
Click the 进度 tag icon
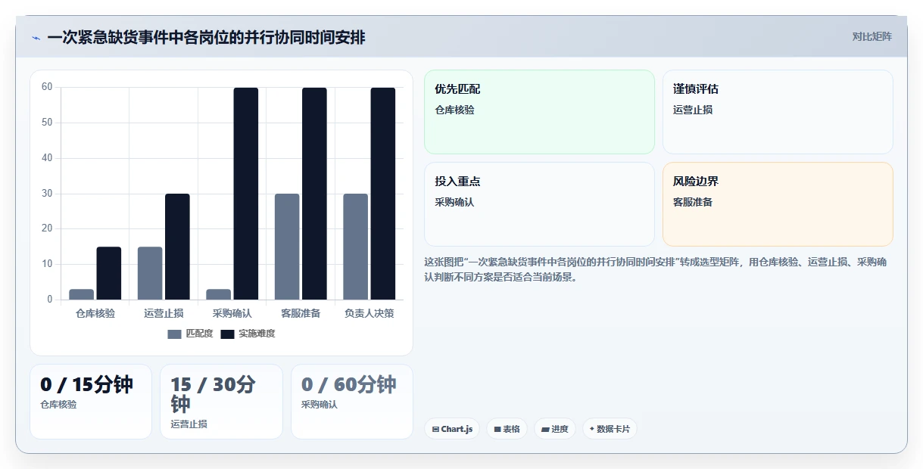(545, 429)
